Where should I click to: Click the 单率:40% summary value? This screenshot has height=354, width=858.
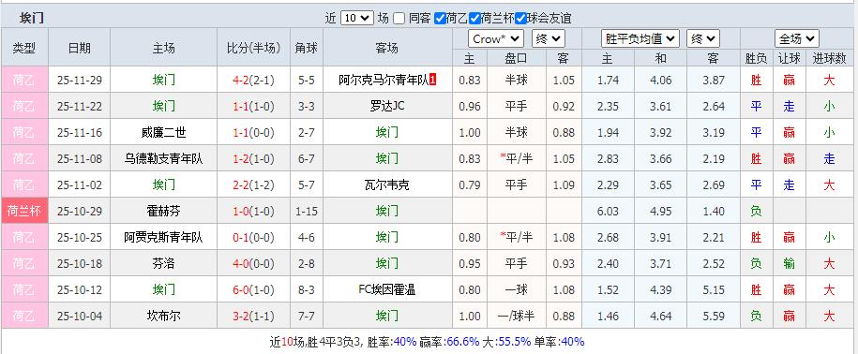coord(559,342)
